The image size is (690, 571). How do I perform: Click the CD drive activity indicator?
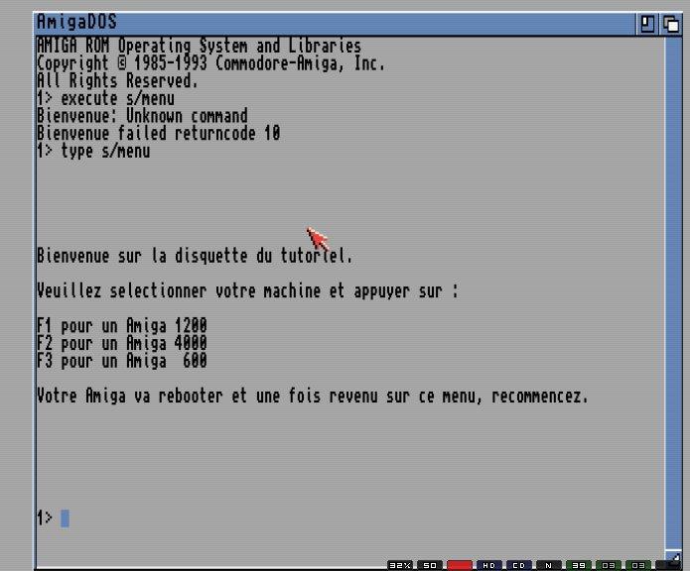point(519,565)
